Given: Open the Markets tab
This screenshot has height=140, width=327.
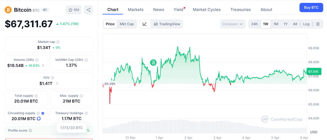Looking at the screenshot, I should (x=136, y=10).
